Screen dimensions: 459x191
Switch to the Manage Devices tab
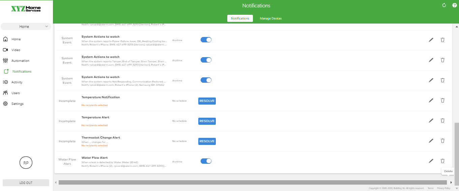270,18
